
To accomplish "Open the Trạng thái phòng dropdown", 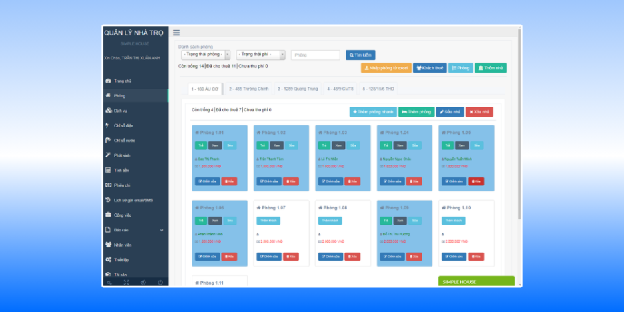I will coord(206,55).
